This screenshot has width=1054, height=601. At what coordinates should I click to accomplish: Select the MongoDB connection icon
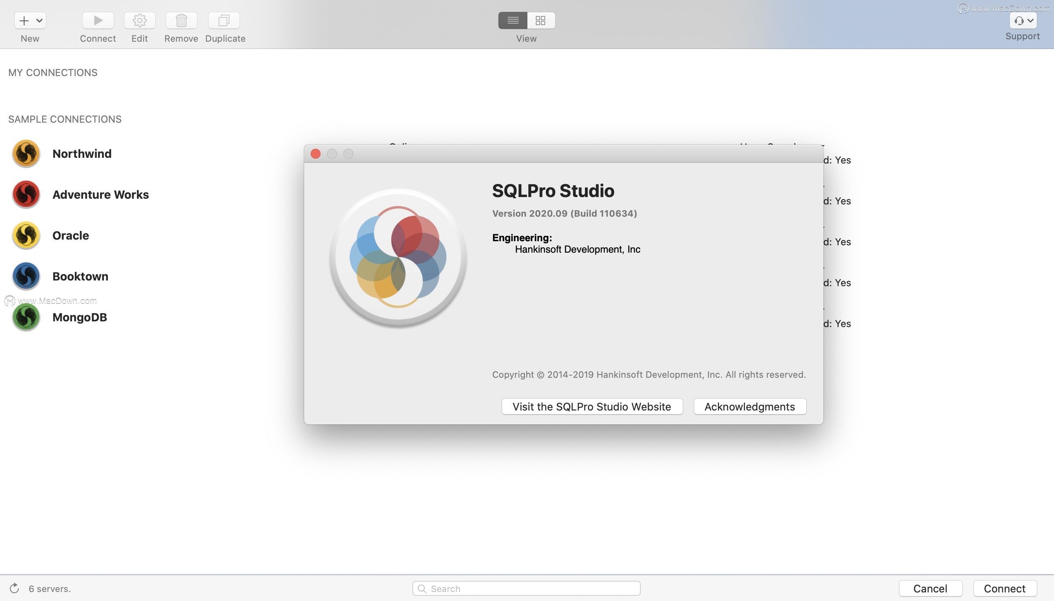coord(26,317)
